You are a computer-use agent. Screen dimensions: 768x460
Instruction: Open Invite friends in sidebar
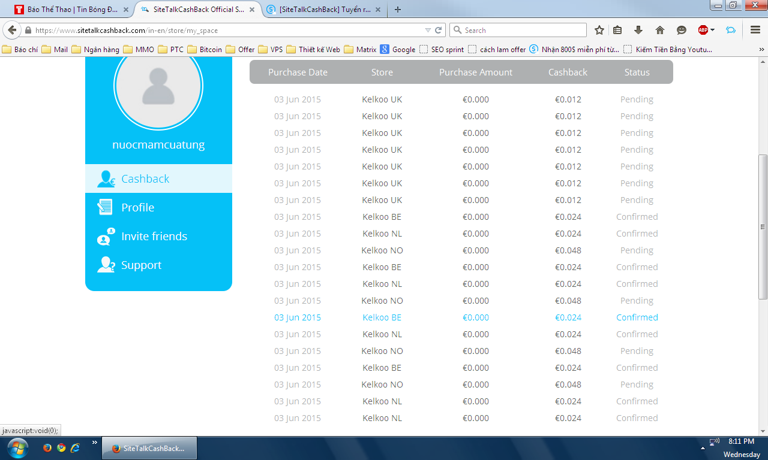pos(158,236)
